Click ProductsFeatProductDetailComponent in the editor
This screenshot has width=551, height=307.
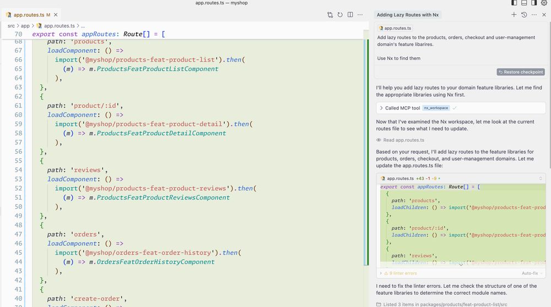point(161,133)
